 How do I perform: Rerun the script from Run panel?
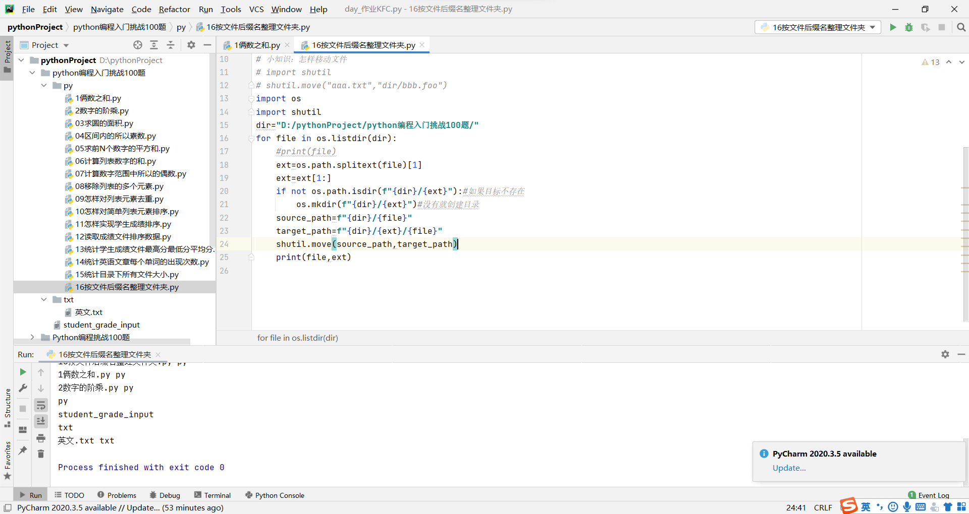point(23,372)
